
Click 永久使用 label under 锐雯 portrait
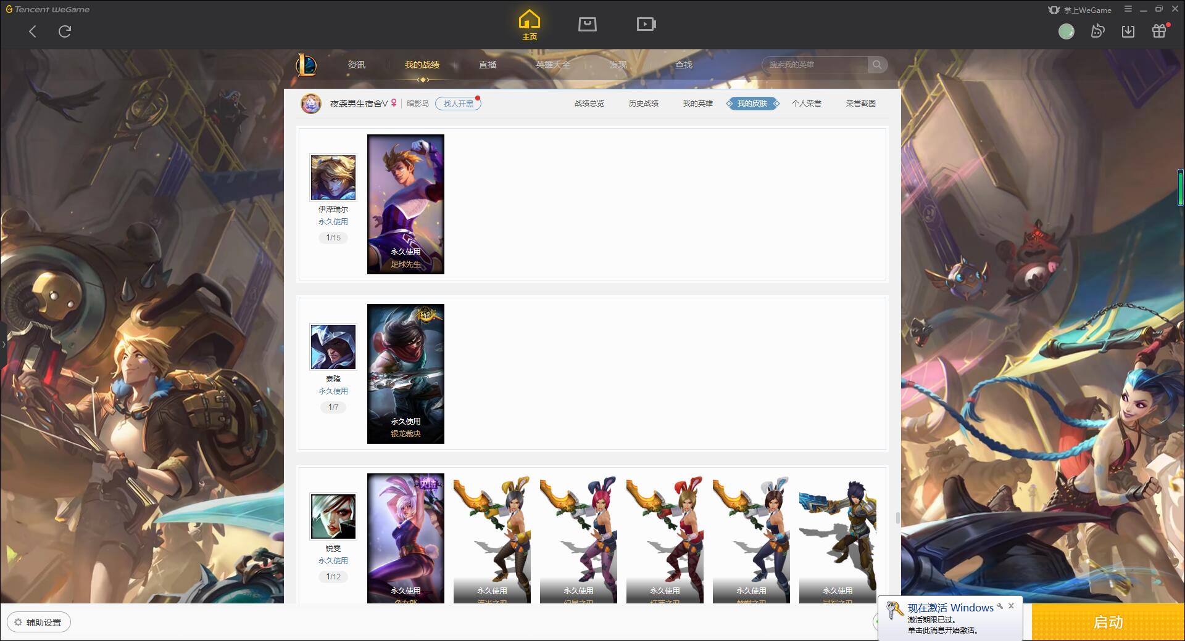(333, 560)
